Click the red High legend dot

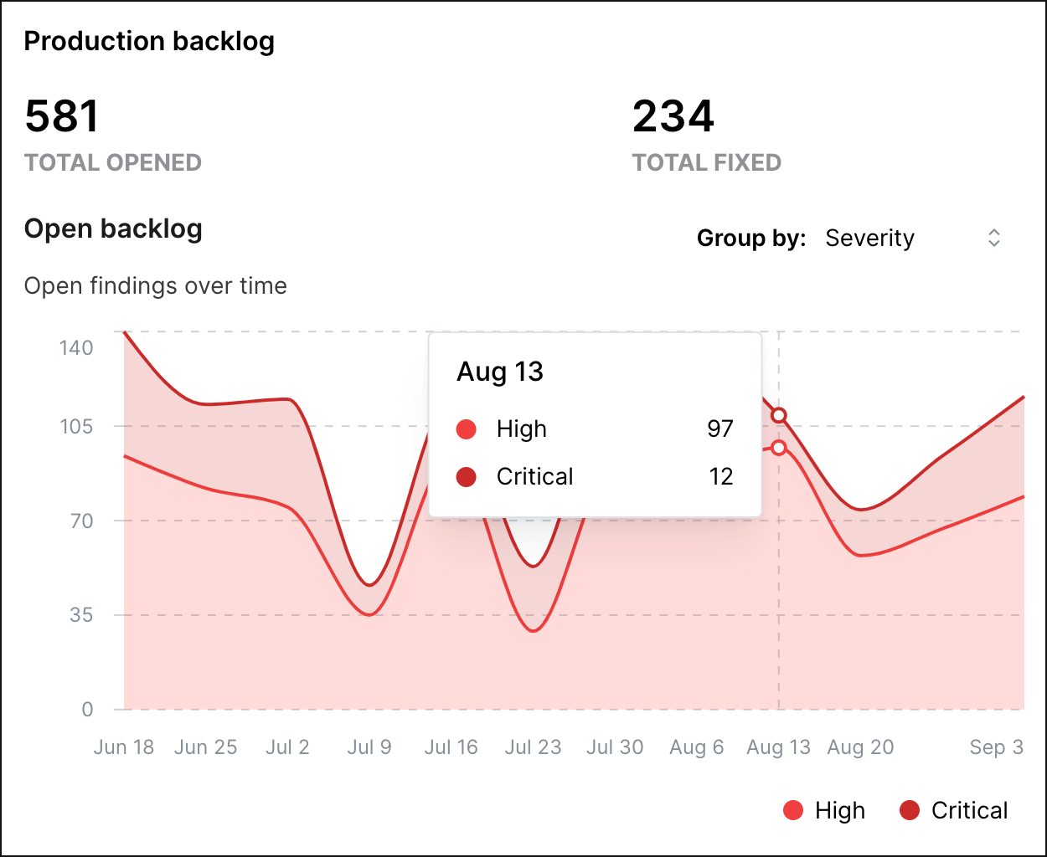point(793,810)
